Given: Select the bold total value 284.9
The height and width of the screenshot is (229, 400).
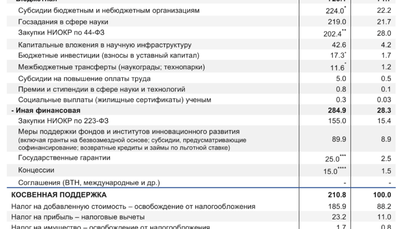Looking at the screenshot, I should click(x=336, y=111).
